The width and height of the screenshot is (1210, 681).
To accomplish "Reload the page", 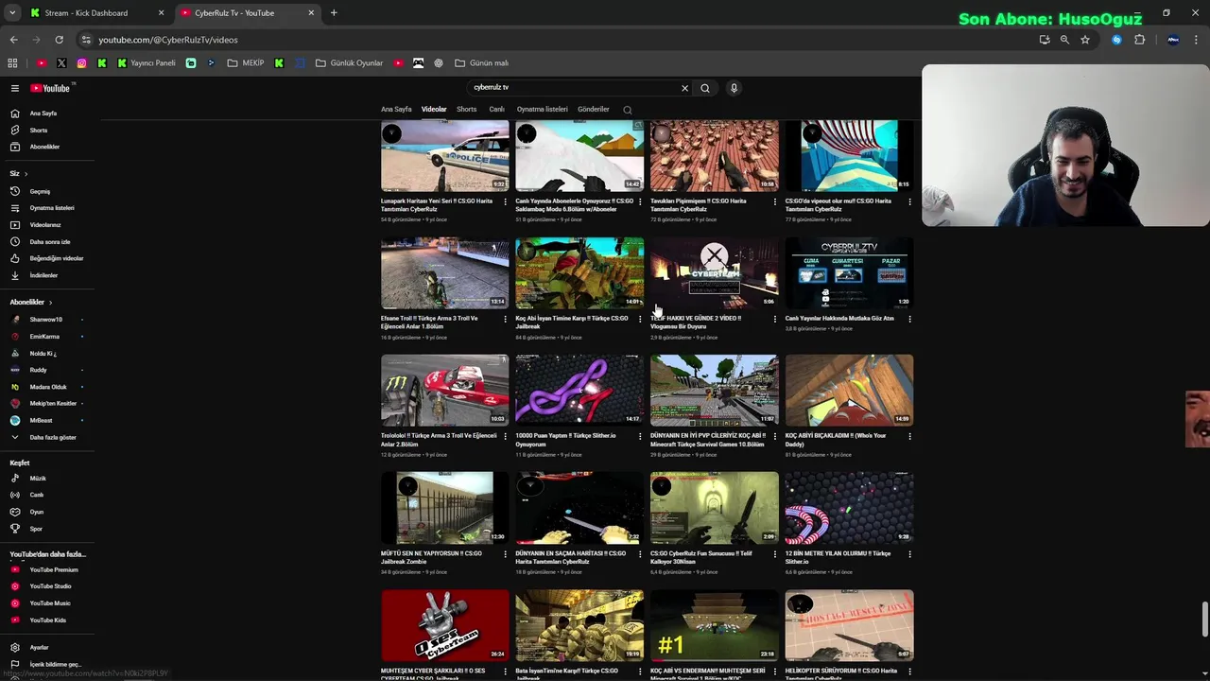I will (x=59, y=40).
